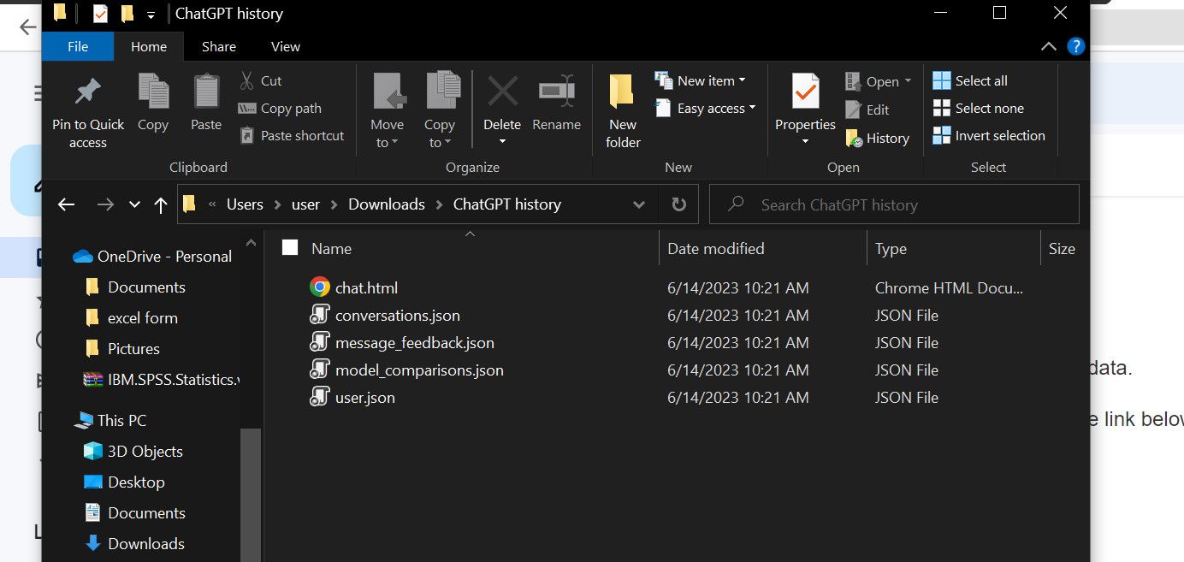Sort by the Name column
The width and height of the screenshot is (1184, 562).
click(331, 249)
